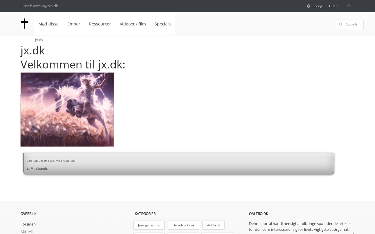Click the KATEGORIER footer heading

pyautogui.click(x=145, y=214)
